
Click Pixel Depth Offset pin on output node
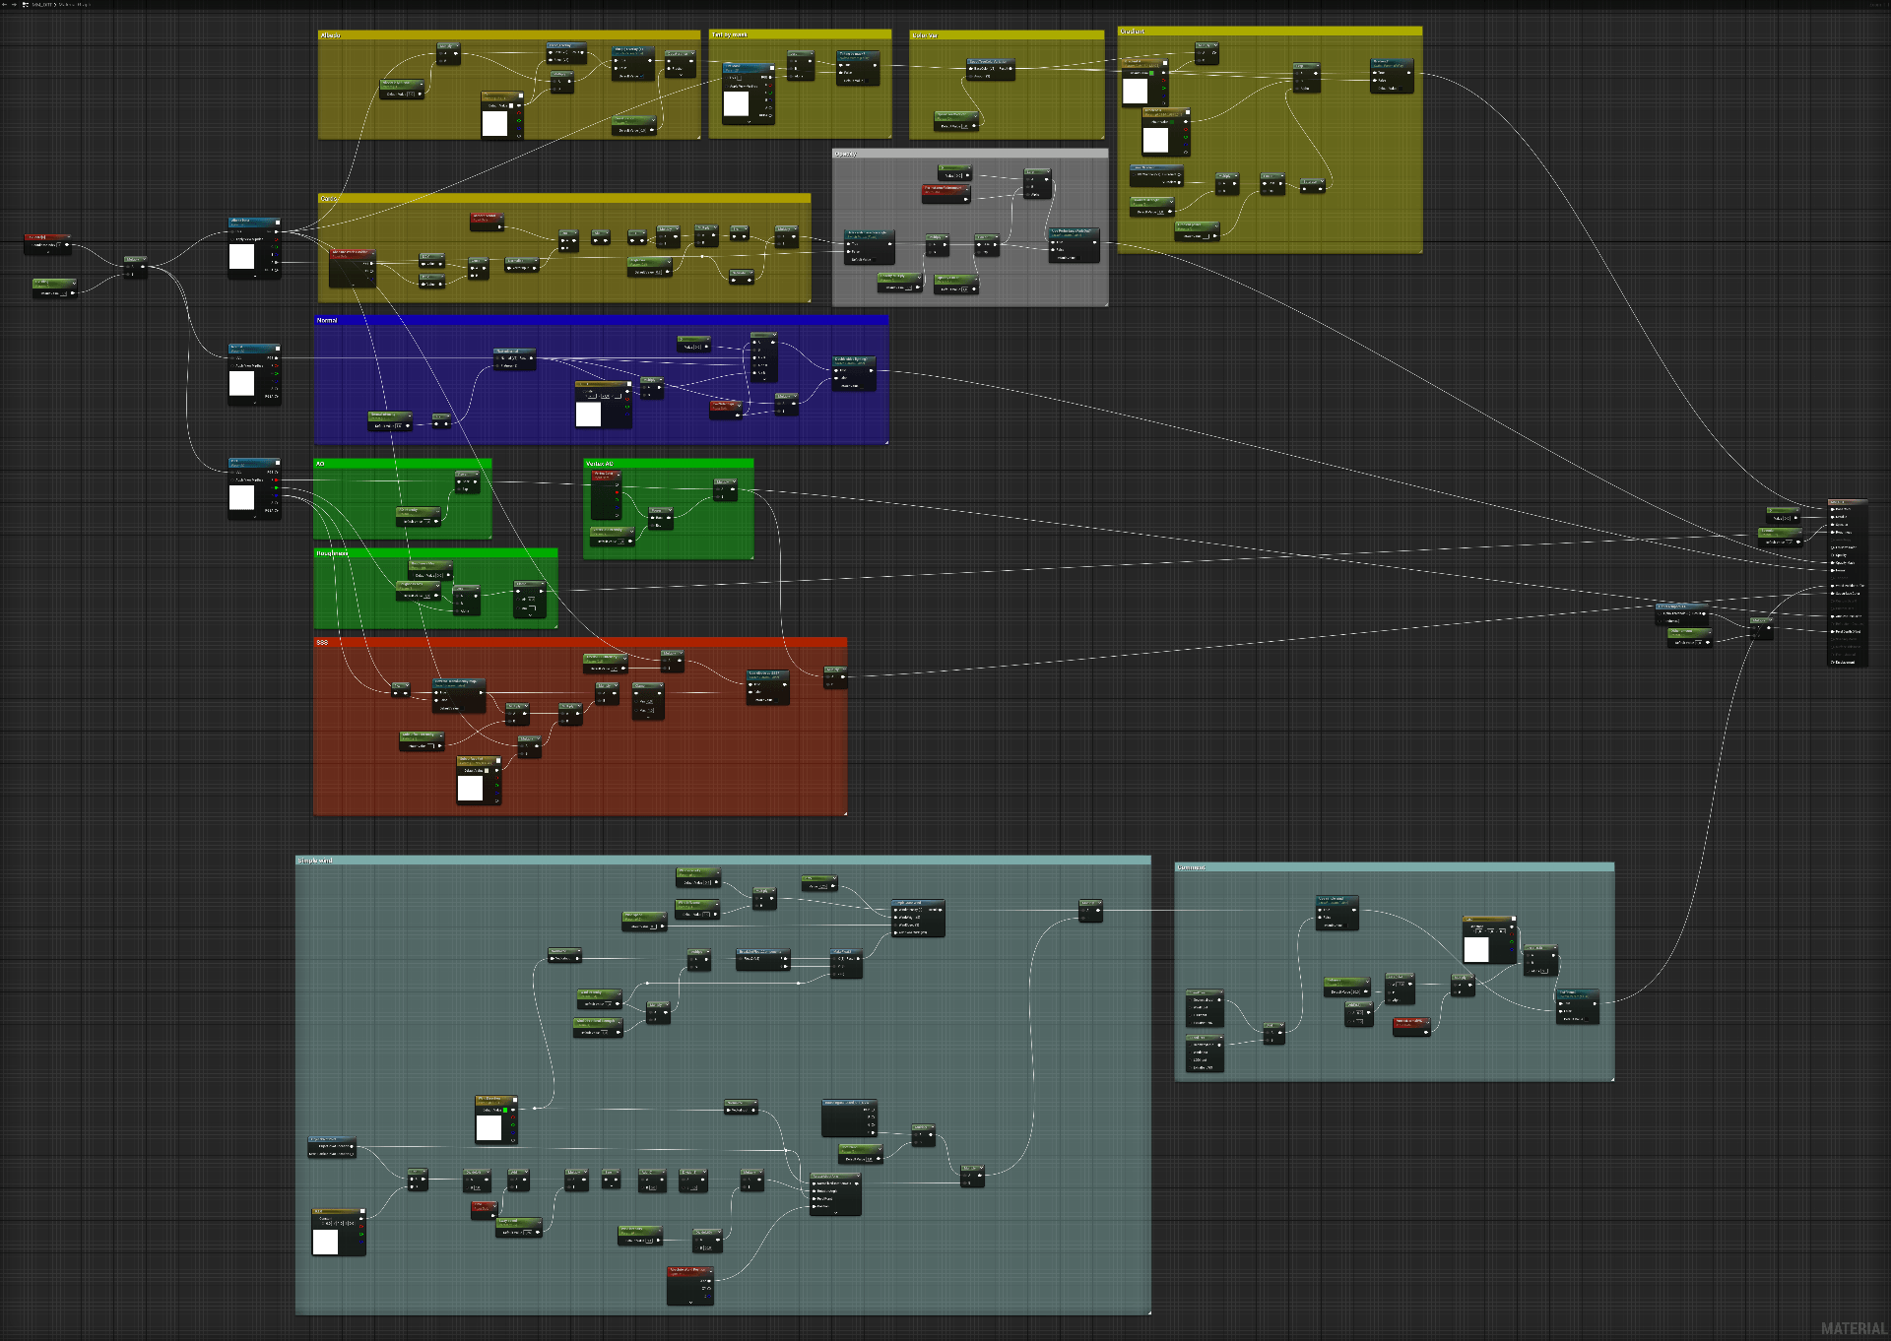(x=1832, y=632)
